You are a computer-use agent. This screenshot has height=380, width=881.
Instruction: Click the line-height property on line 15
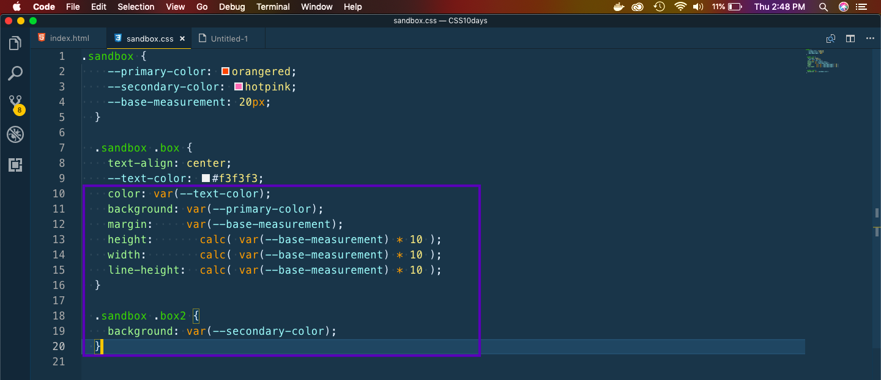pyautogui.click(x=144, y=270)
